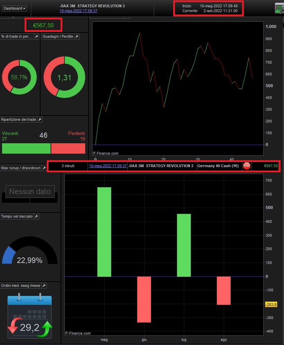Select the 3 minuti timeframe cell
The width and height of the screenshot is (284, 345).
[68, 166]
